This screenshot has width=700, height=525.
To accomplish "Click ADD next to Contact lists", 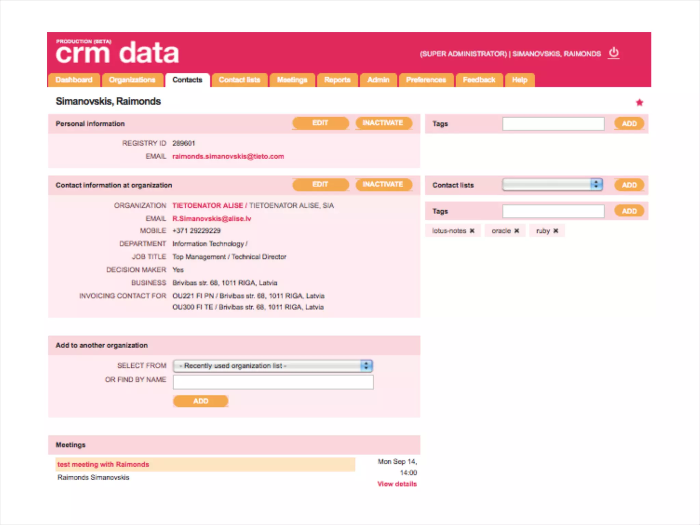I will pyautogui.click(x=629, y=185).
